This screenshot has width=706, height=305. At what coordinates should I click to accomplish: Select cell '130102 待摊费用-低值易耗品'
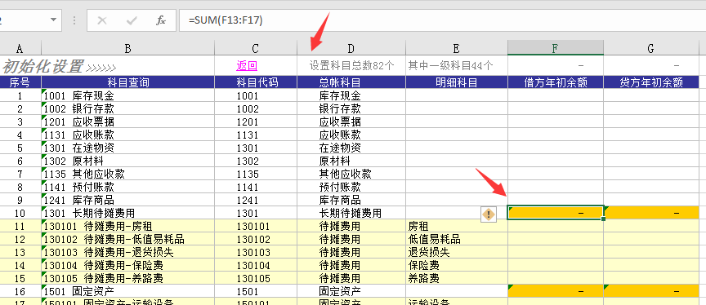click(127, 239)
